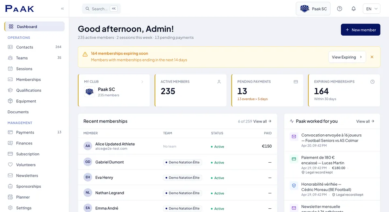Viewport: 389px width, 212px height.
Task: Click the New member button
Action: pos(361,30)
